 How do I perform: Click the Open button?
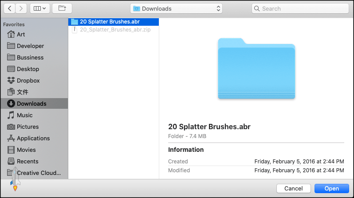click(331, 189)
